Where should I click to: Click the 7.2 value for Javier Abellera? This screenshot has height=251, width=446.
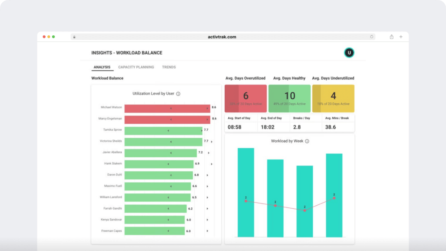click(x=200, y=152)
